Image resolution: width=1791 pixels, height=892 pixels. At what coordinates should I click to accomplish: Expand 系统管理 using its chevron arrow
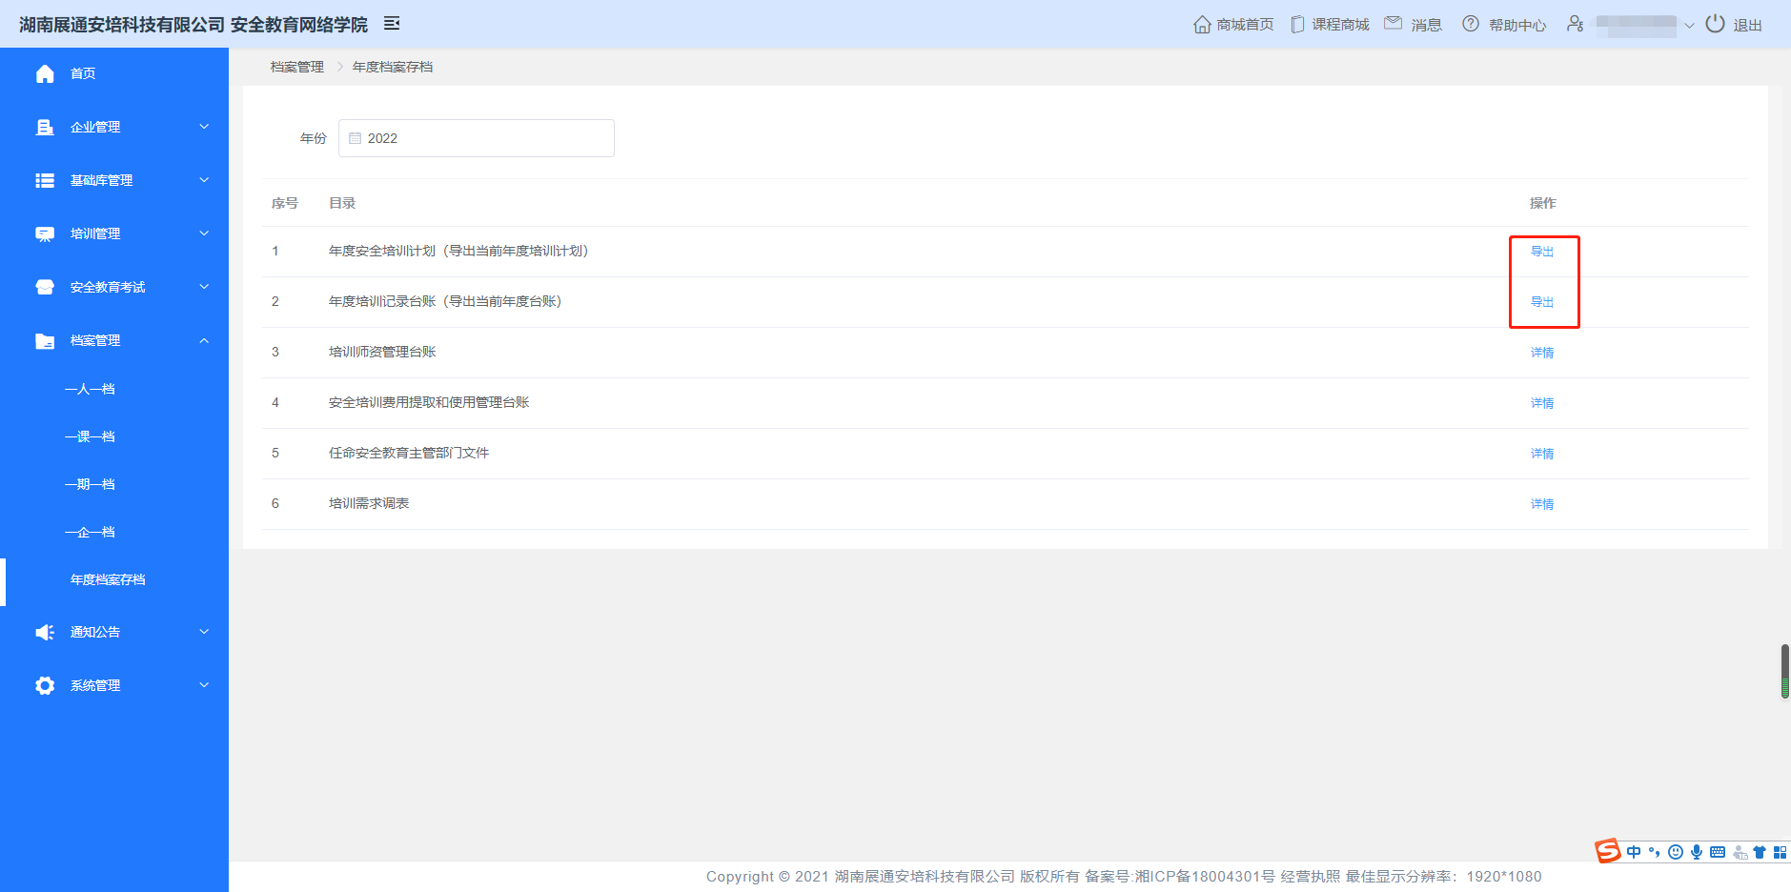(204, 685)
